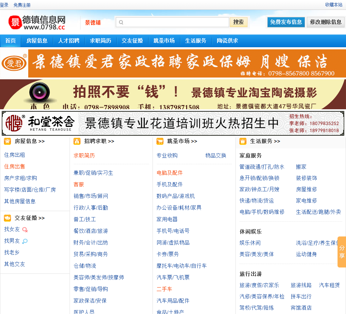Viewport: 346px width, 314px height.
Task: Expand 生活服务 >> section heading
Action: (x=265, y=141)
